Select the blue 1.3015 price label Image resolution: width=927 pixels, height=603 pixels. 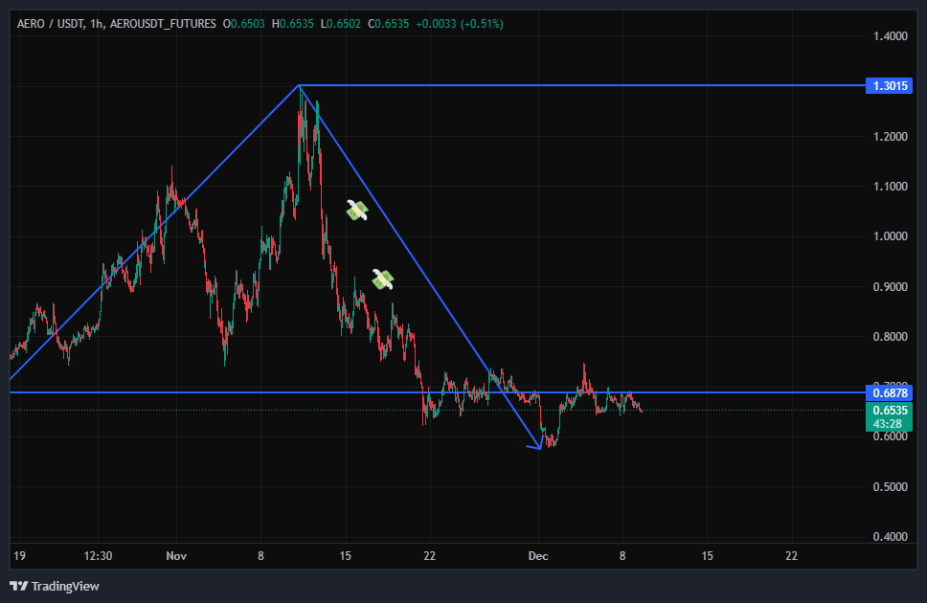pos(890,86)
